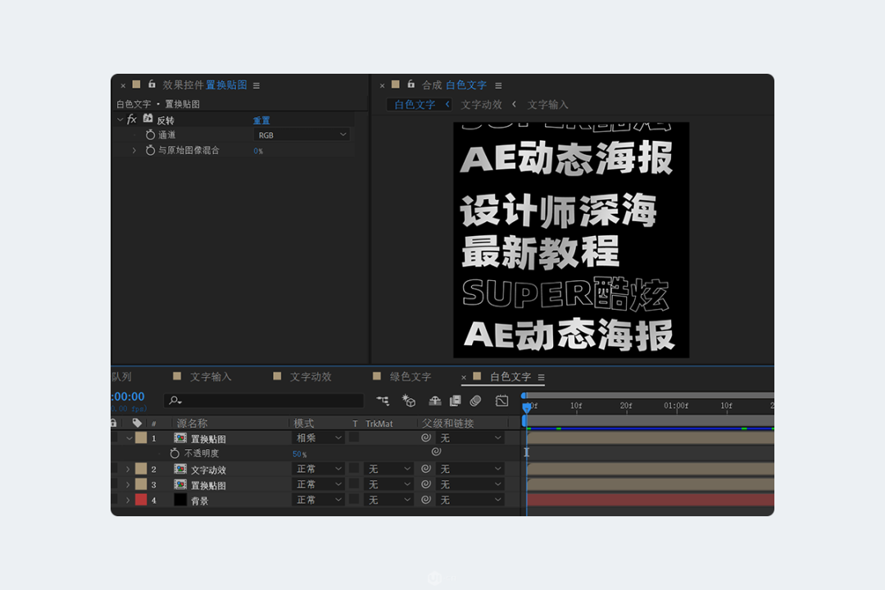Expand the 与原始图像混合 property
Screen dimensions: 885x590
pyautogui.click(x=134, y=151)
